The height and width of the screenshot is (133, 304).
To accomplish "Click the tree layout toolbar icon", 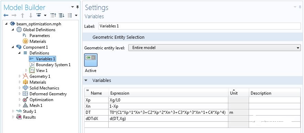I will pyautogui.click(x=70, y=15).
